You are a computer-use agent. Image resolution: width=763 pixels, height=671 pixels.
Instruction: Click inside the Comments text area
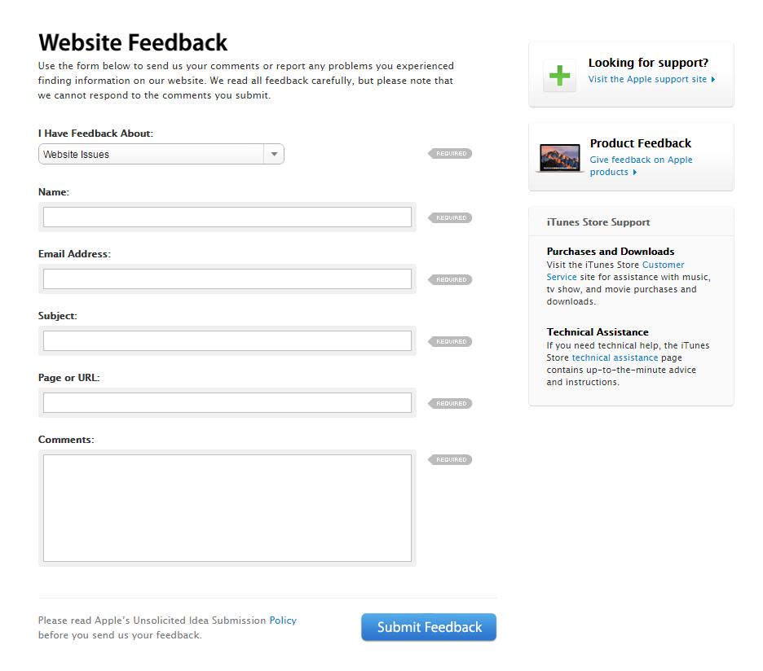click(227, 508)
